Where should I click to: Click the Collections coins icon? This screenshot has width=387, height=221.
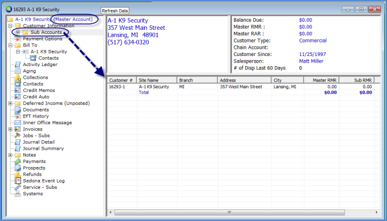[x=18, y=77]
